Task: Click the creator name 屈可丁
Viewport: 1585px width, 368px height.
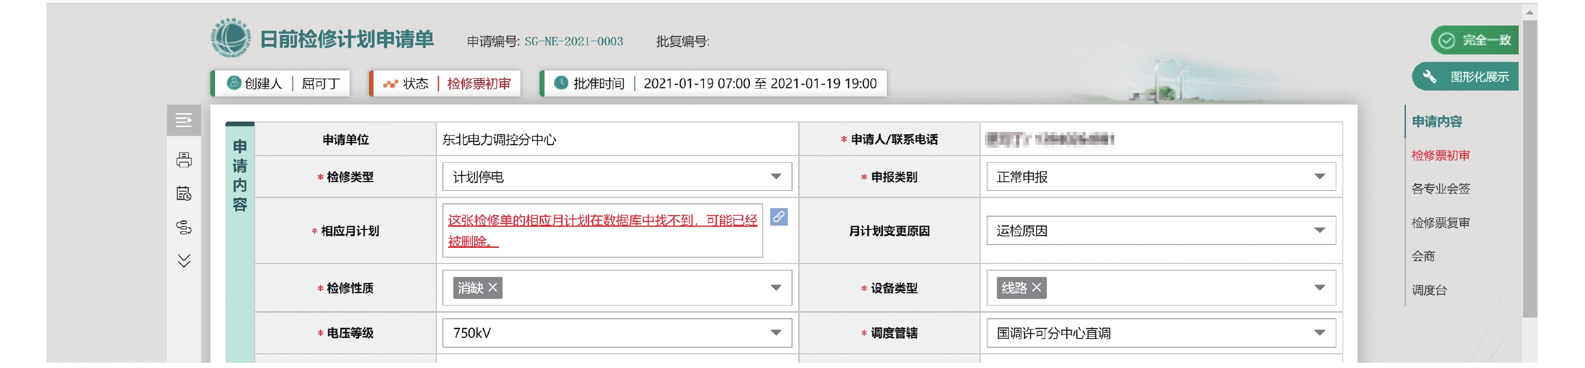Action: click(321, 84)
